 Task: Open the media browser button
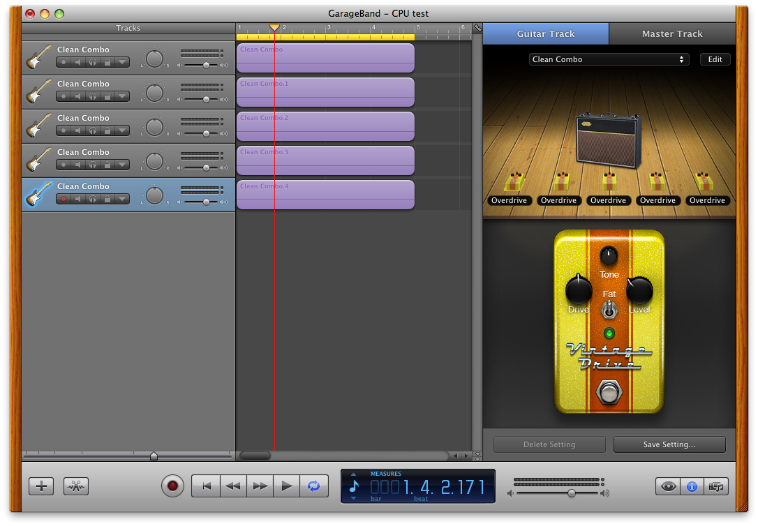pos(716,486)
